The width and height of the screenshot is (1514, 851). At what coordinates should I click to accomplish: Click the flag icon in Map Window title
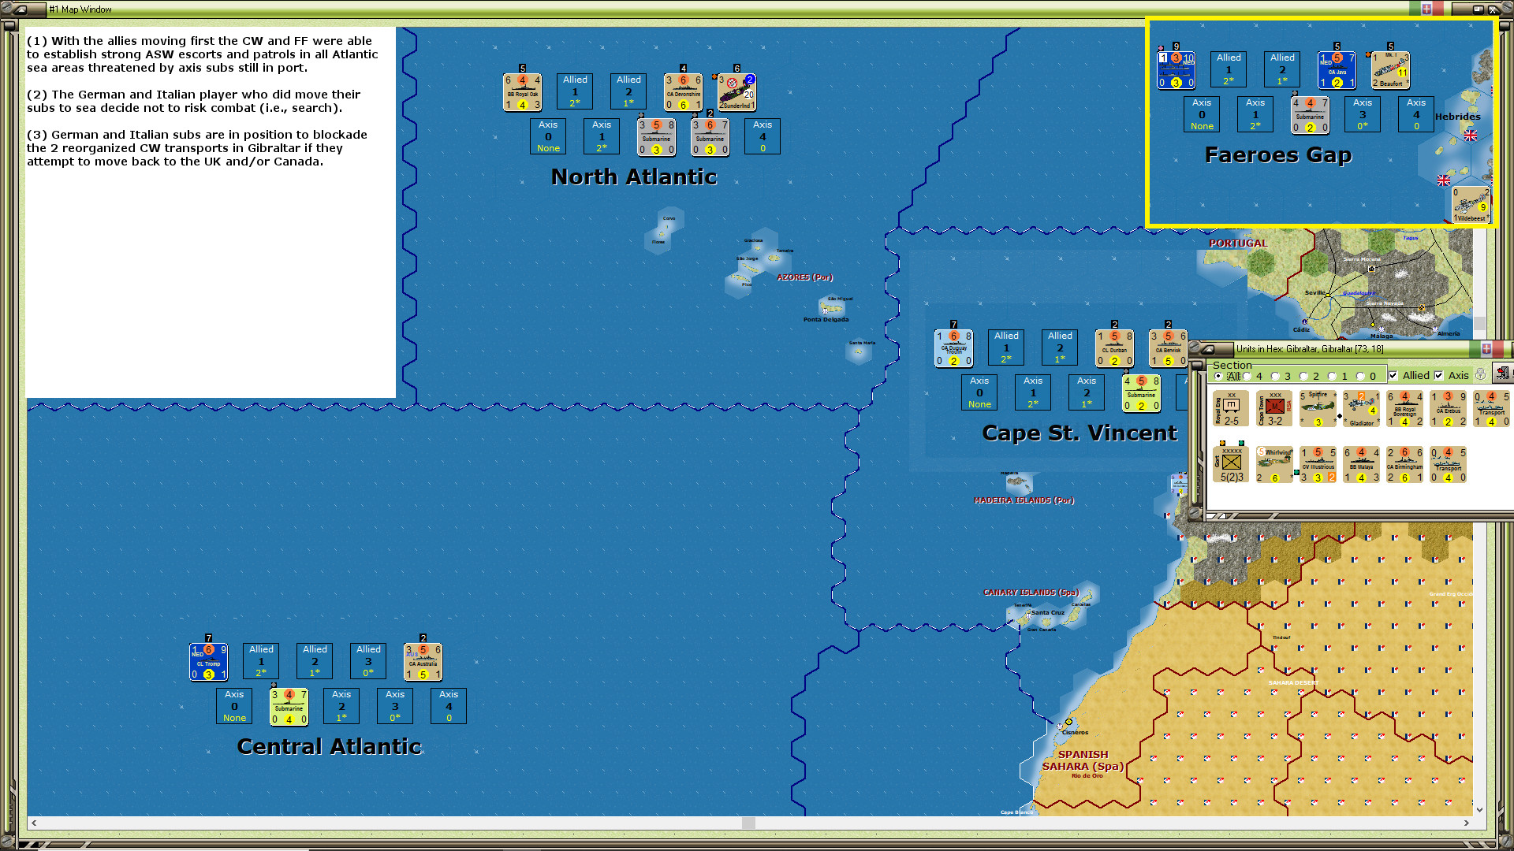tap(1426, 9)
